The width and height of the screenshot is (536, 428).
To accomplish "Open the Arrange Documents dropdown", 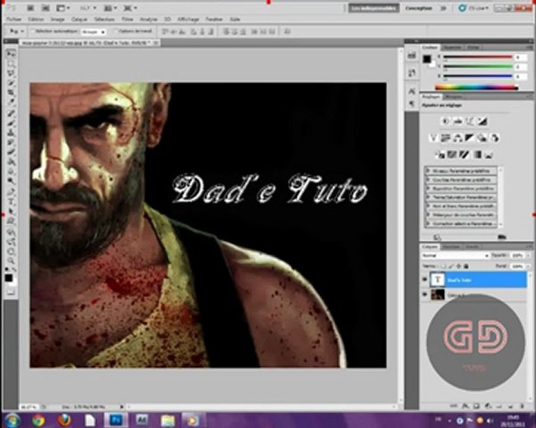I will point(110,8).
